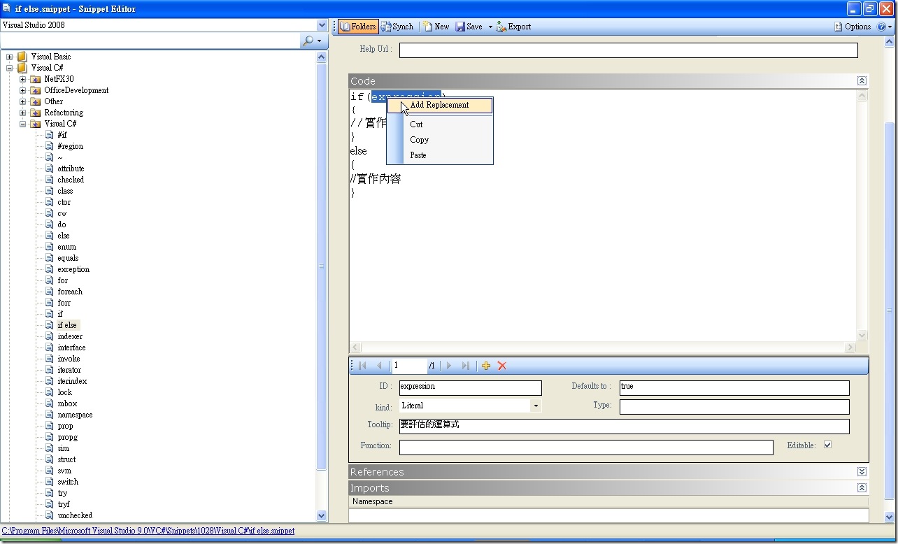Click the lock snippet file icon
This screenshot has width=898, height=544.
[50, 392]
